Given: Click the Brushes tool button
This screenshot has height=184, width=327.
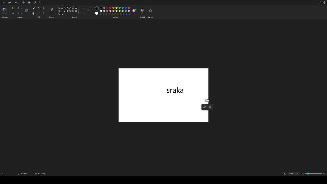Looking at the screenshot, I should tap(52, 10).
